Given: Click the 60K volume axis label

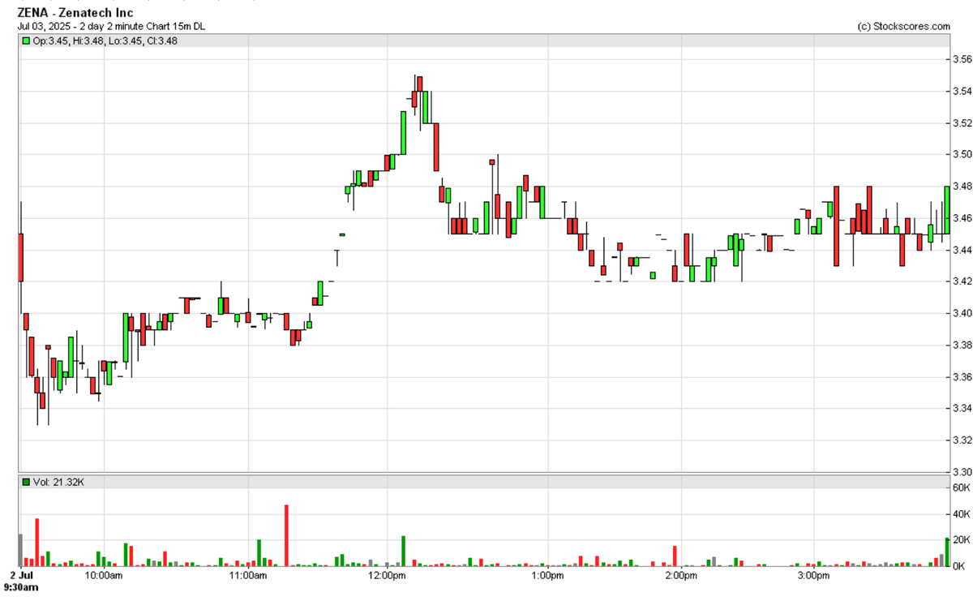Looking at the screenshot, I should [962, 487].
